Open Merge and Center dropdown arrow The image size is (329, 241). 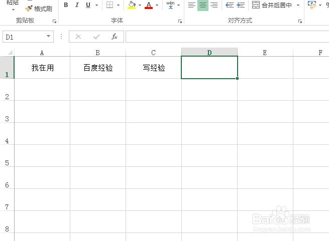[x=298, y=5]
